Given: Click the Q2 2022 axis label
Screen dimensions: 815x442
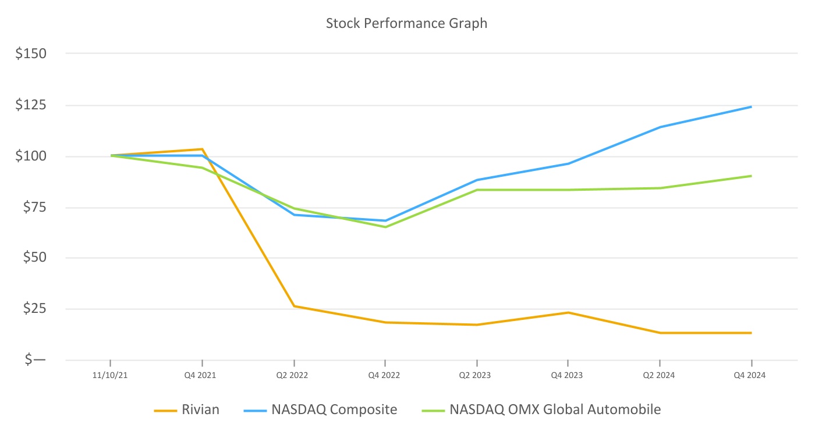Looking at the screenshot, I should [293, 376].
